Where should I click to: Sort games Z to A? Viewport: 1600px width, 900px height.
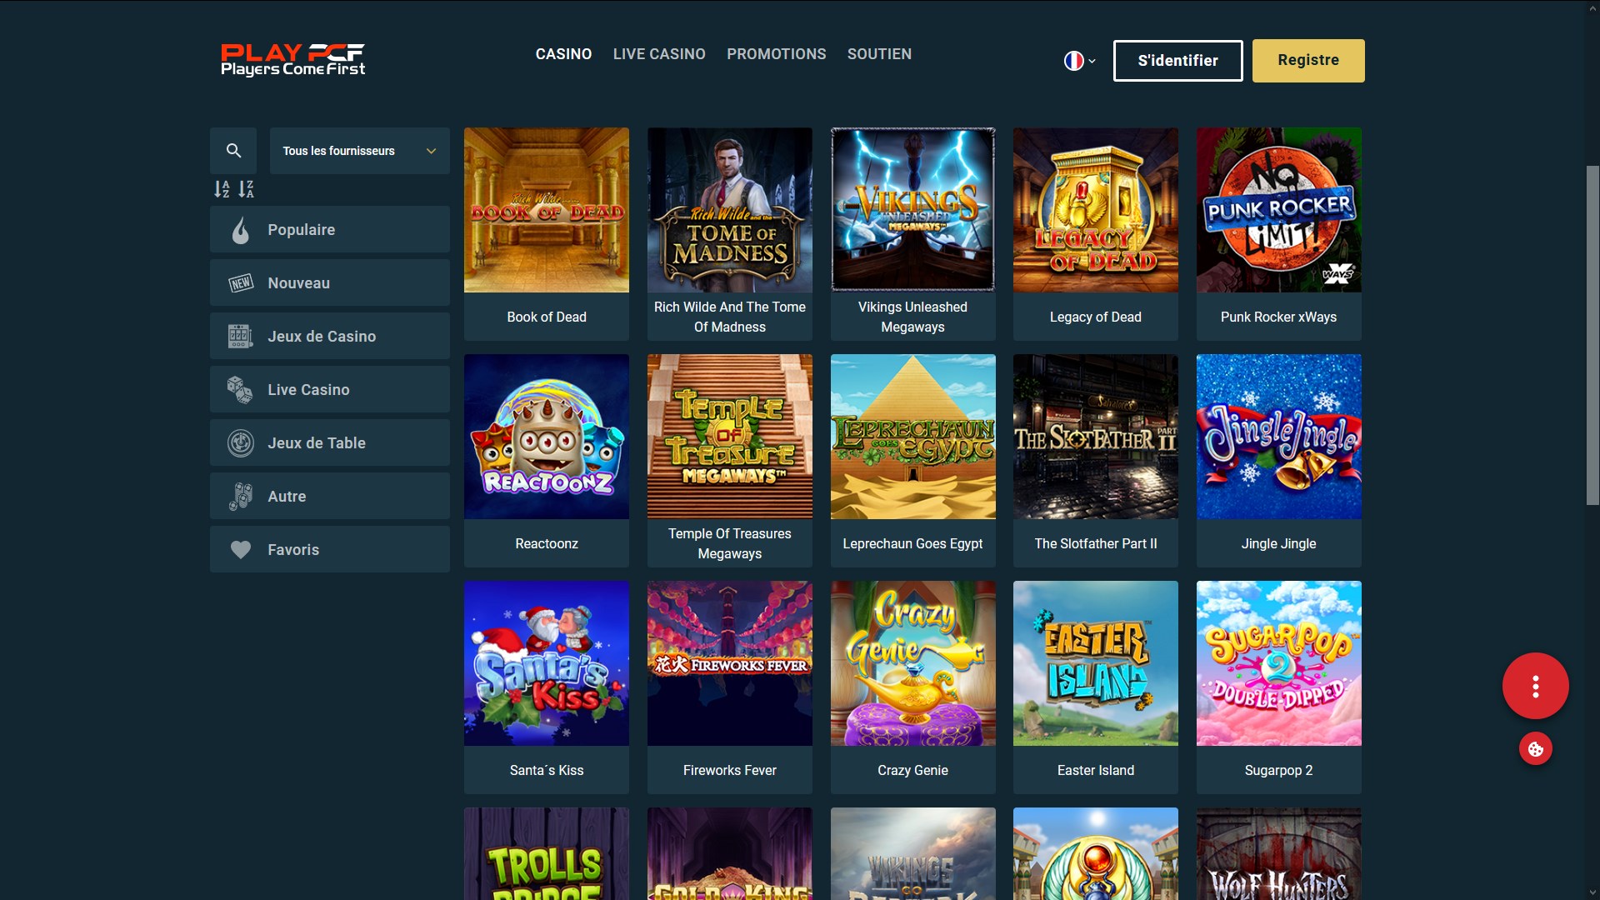tap(246, 189)
